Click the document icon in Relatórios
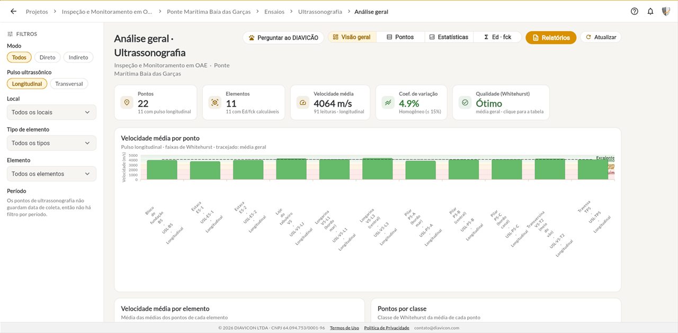Image resolution: width=678 pixels, height=333 pixels. point(536,38)
